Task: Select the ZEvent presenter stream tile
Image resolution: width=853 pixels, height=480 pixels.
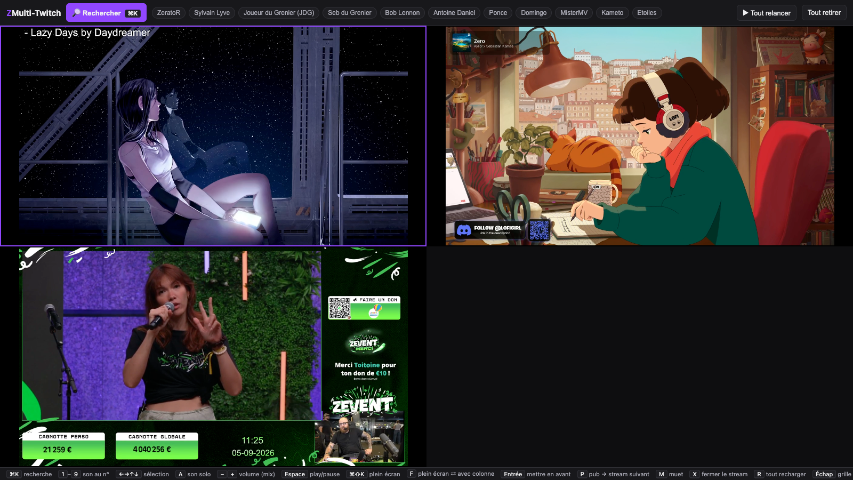Action: coord(213,357)
